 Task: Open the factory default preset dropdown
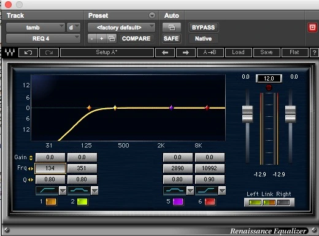(121, 27)
